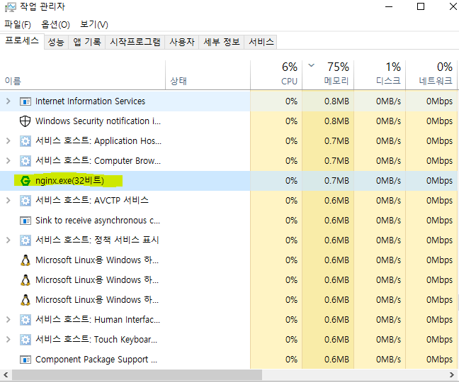
Task: Select Sink to receive asynchronous process name
Action: tap(98, 221)
